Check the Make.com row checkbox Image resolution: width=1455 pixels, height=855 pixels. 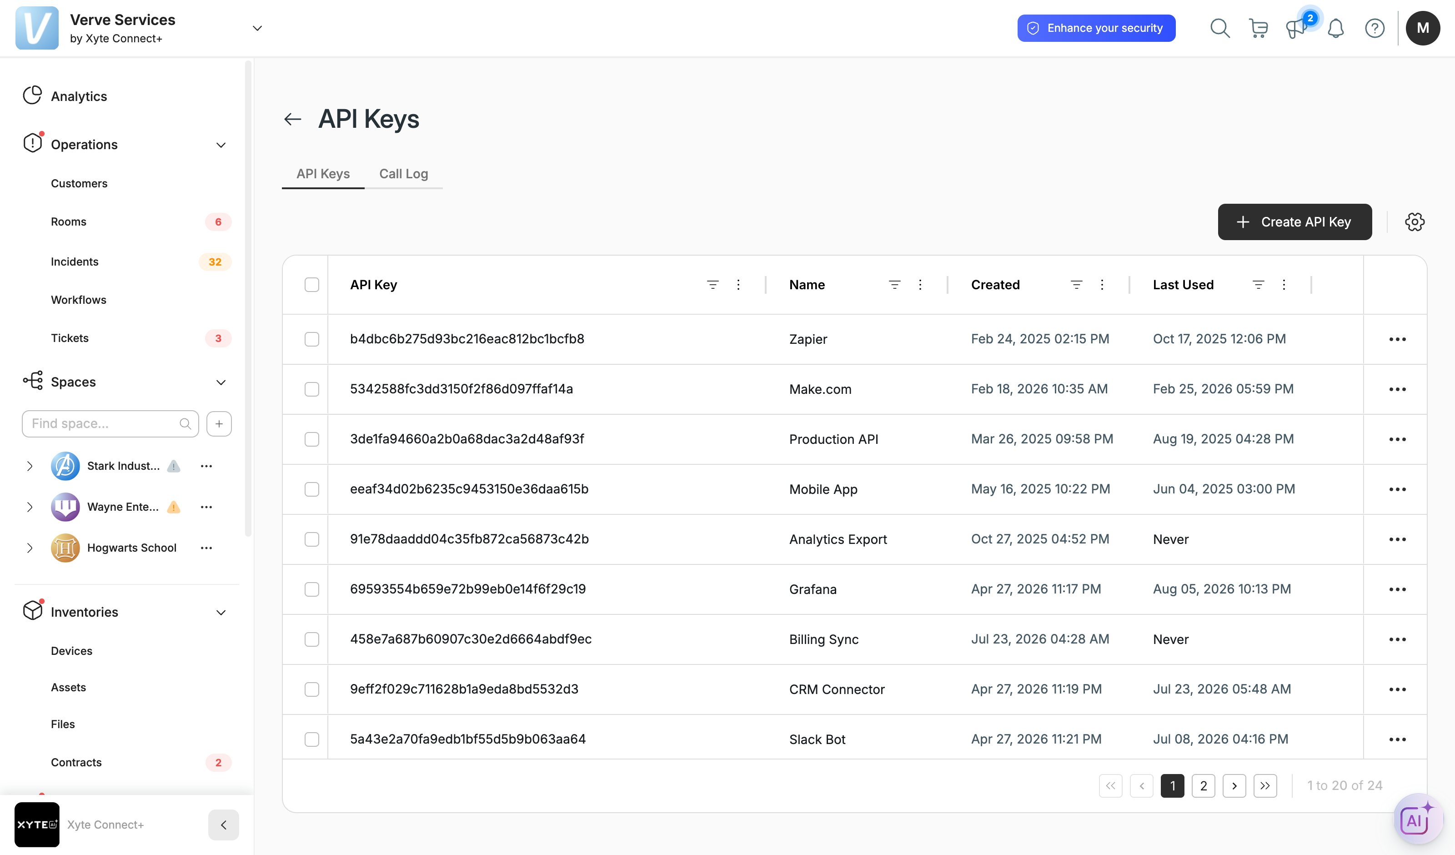click(x=312, y=389)
